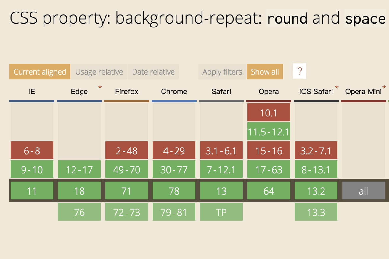Click the Opera Mini all cell
Viewport: 389px width, 259px height.
[364, 190]
